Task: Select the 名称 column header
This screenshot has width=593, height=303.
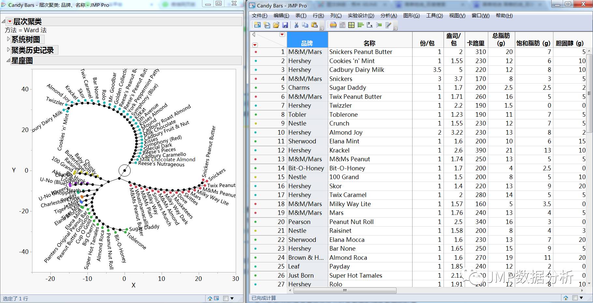Action: click(370, 40)
